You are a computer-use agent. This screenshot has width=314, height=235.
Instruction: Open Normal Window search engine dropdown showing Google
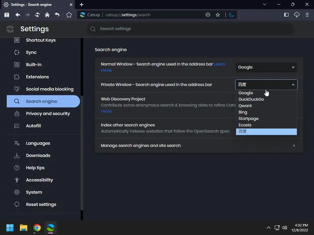tap(266, 67)
